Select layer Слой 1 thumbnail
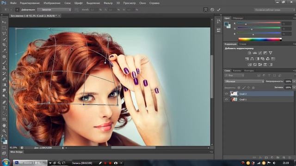Image resolution: width=296 pixels, height=166 pixels. [234, 100]
